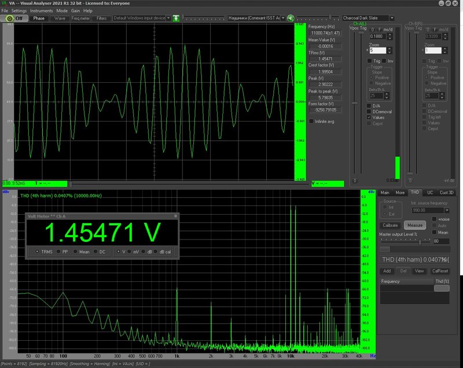
Task: Select dB units in Volt Meter
Action: [x=144, y=252]
